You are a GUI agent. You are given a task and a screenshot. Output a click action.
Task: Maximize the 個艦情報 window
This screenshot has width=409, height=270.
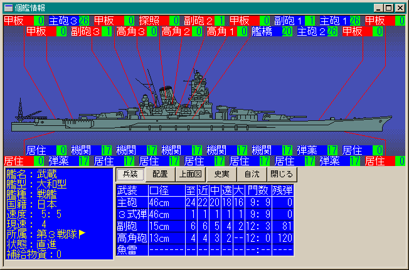pos(389,8)
